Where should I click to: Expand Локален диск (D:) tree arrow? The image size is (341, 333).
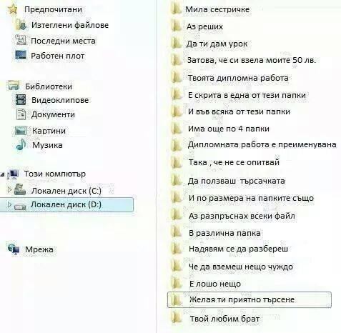pyautogui.click(x=9, y=204)
